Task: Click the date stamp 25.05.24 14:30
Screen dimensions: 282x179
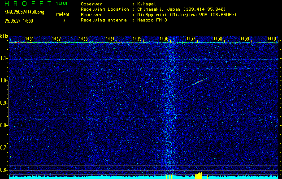Action: tap(19, 21)
